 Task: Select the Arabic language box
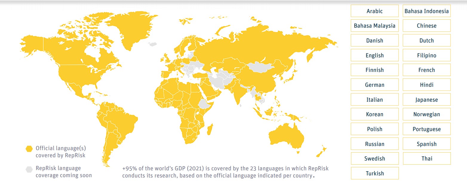click(x=374, y=11)
